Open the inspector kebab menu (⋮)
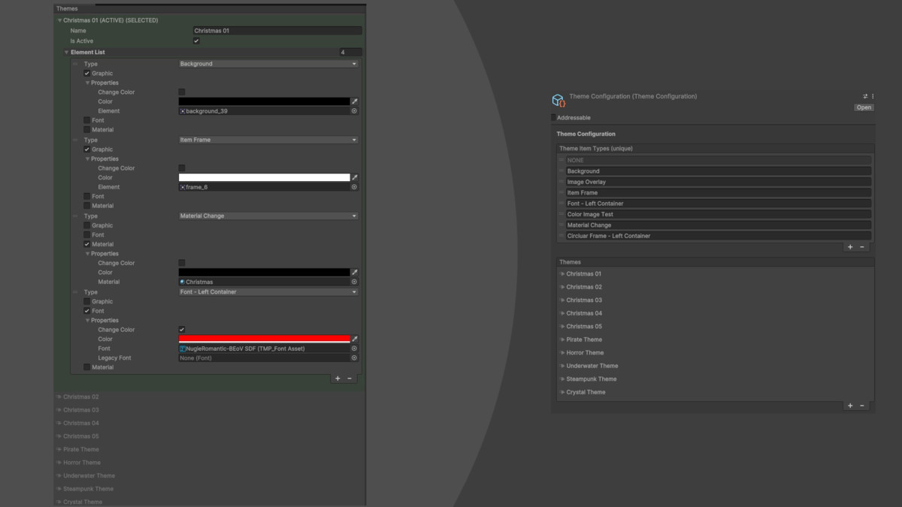Viewport: 902px width, 507px height. (873, 96)
